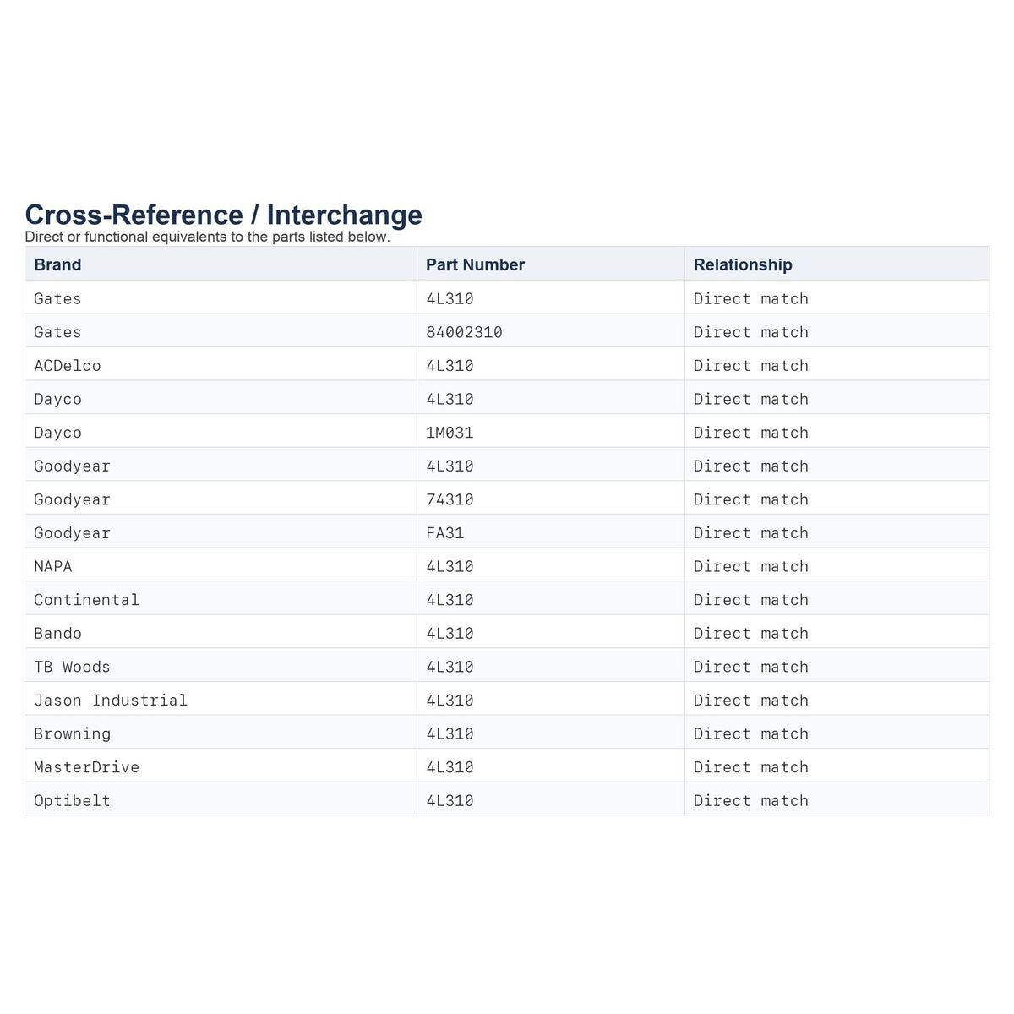Click the Cross-Reference / Interchange heading
The width and height of the screenshot is (1014, 1014).
[x=224, y=215]
